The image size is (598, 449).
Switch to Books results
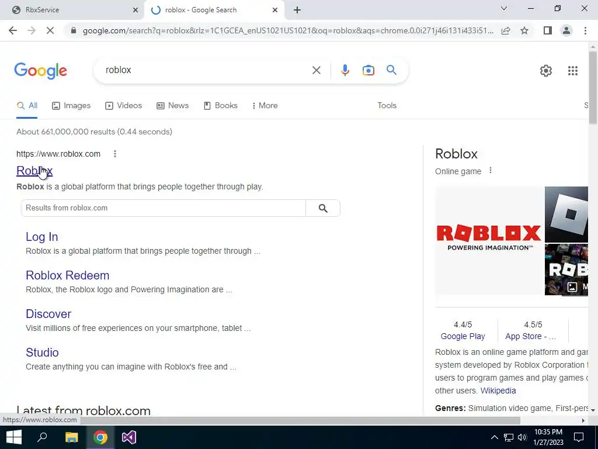(x=221, y=106)
